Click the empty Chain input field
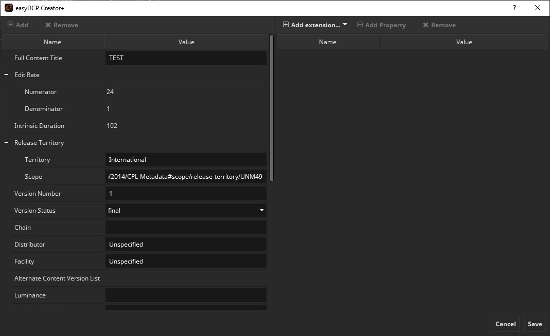The height and width of the screenshot is (336, 550). coord(186,228)
